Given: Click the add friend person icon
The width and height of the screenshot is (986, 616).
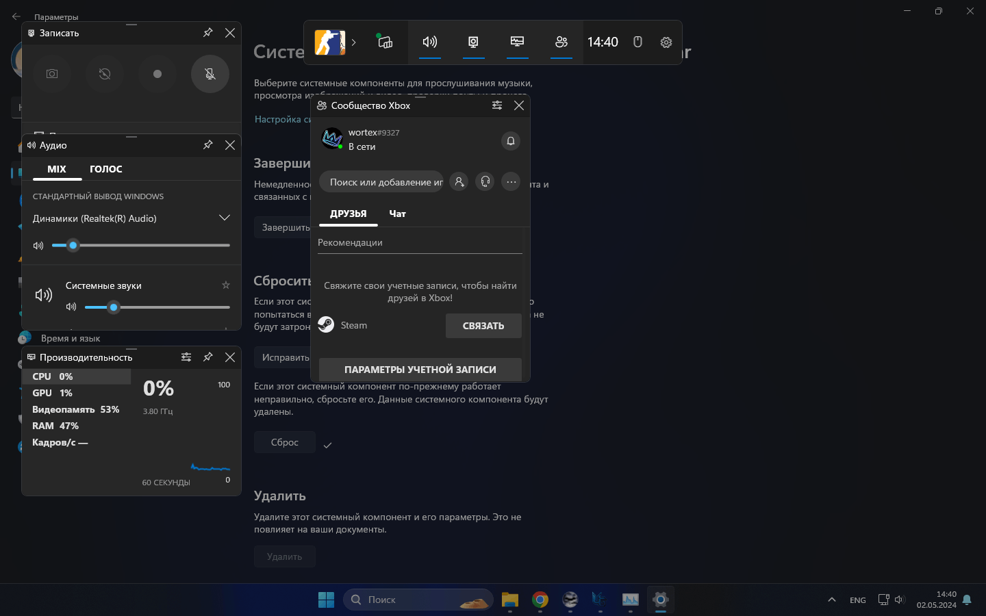Looking at the screenshot, I should [x=459, y=181].
